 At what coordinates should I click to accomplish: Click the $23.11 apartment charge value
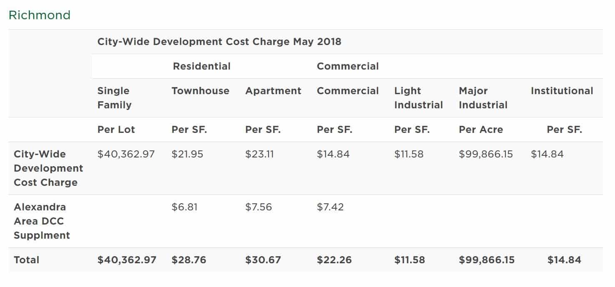[x=259, y=154]
